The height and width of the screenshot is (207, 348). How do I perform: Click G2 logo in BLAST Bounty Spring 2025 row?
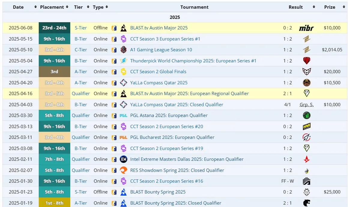coord(307,192)
